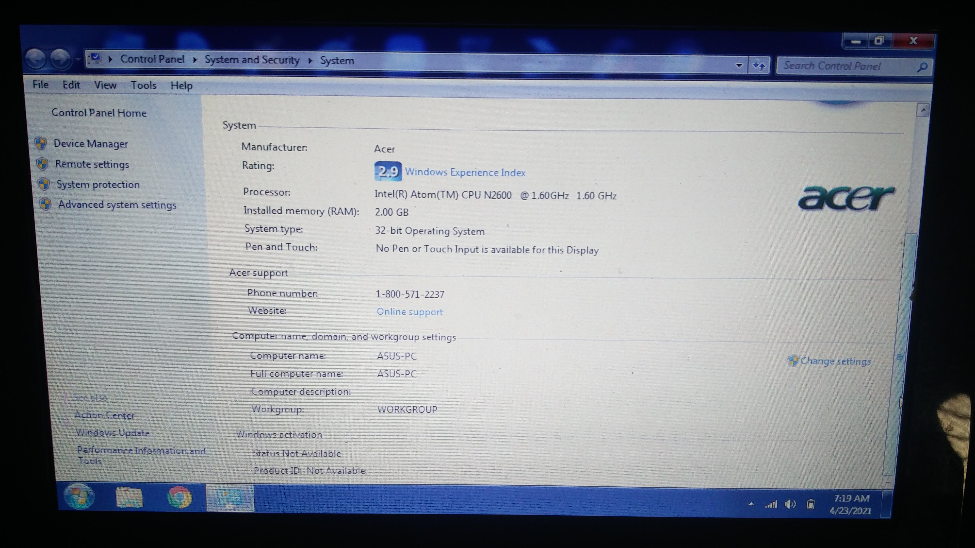Show hidden tray icons arrow

(x=751, y=504)
